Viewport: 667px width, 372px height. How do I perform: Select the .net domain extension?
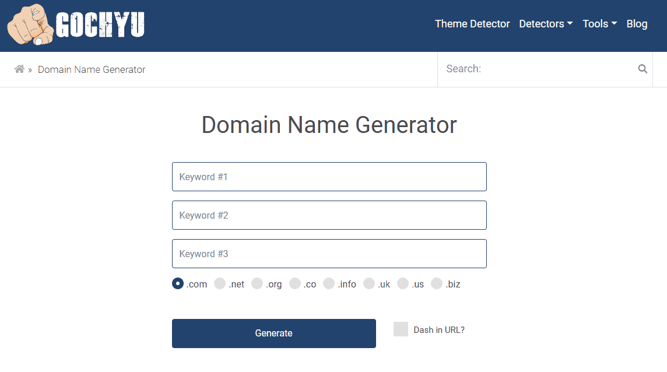[x=219, y=283]
